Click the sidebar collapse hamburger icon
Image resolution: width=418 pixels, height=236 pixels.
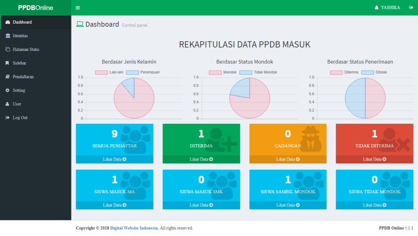click(x=78, y=7)
